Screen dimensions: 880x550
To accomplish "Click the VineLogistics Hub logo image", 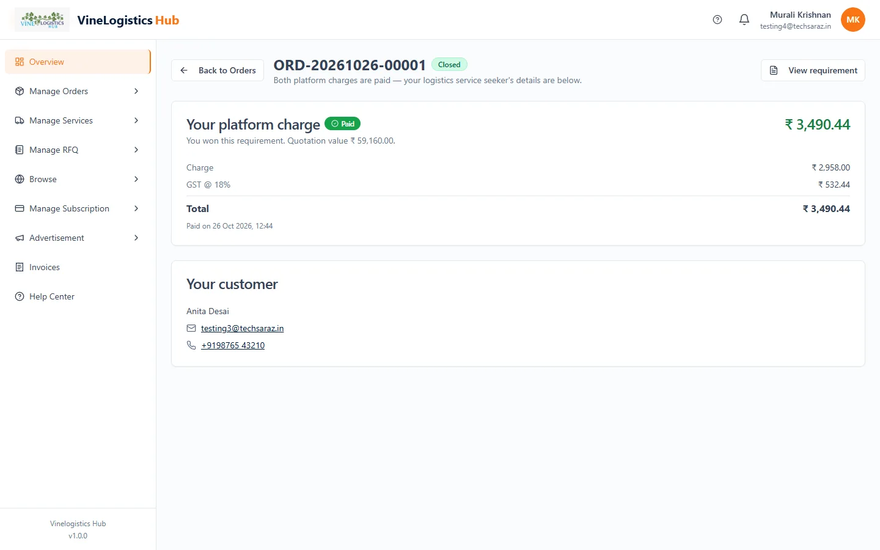I will coord(42,20).
